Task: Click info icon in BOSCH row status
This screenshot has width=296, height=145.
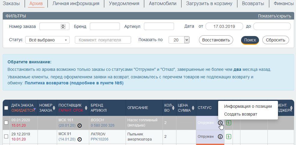Action: tap(220, 123)
